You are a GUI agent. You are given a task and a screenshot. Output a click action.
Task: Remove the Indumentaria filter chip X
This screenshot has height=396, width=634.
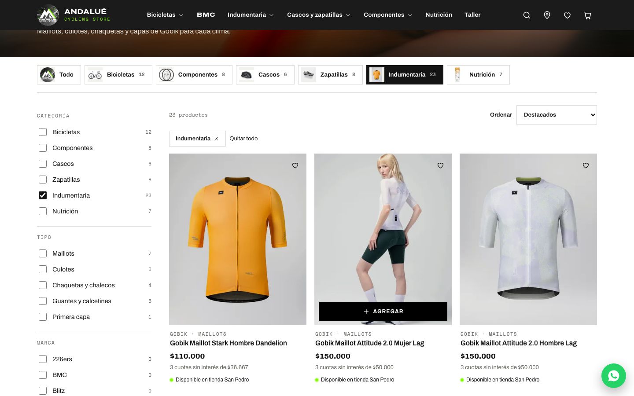click(x=216, y=139)
